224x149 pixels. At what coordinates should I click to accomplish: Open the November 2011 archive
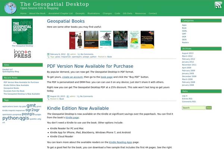pyautogui.click(x=189, y=65)
